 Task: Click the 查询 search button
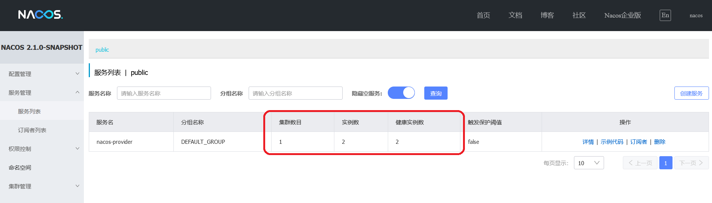436,93
